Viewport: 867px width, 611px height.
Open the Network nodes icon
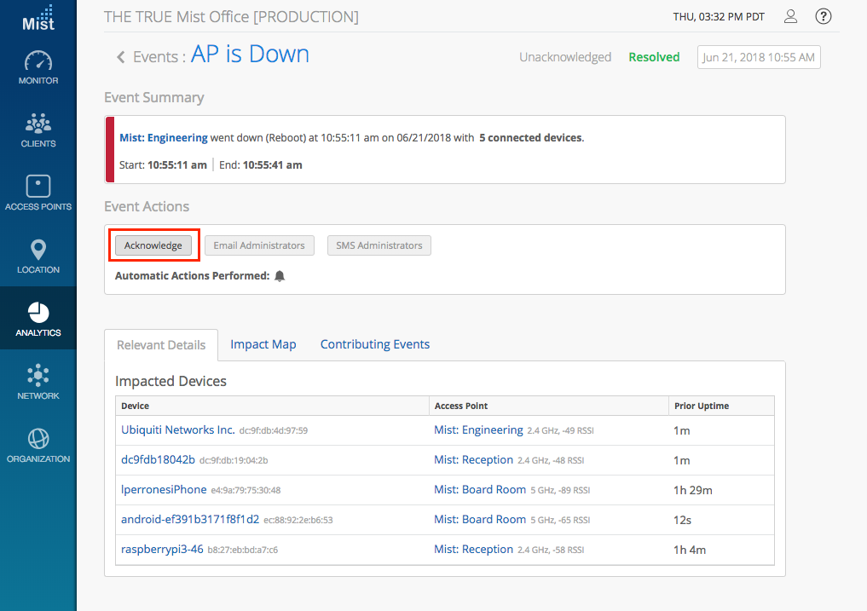pyautogui.click(x=38, y=376)
